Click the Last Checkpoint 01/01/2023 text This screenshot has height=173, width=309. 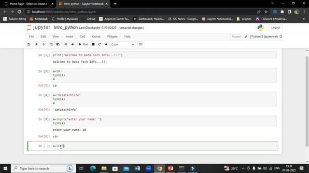coord(98,28)
